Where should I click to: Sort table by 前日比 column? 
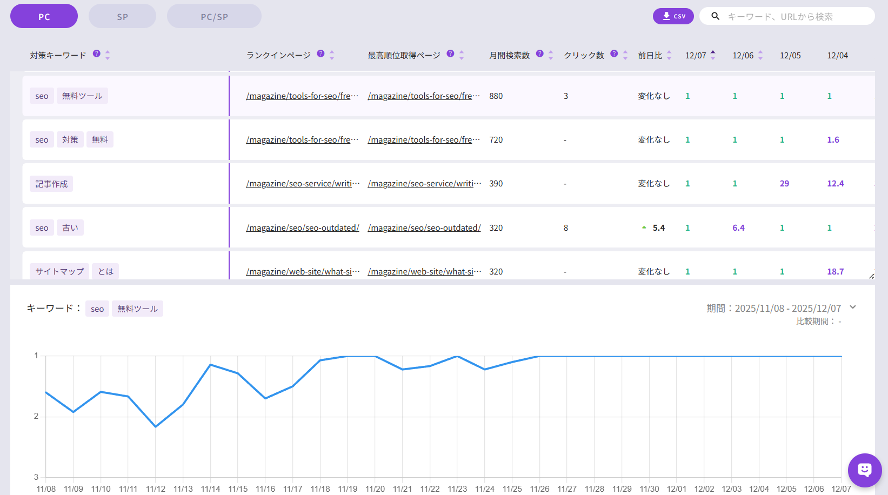pos(669,55)
